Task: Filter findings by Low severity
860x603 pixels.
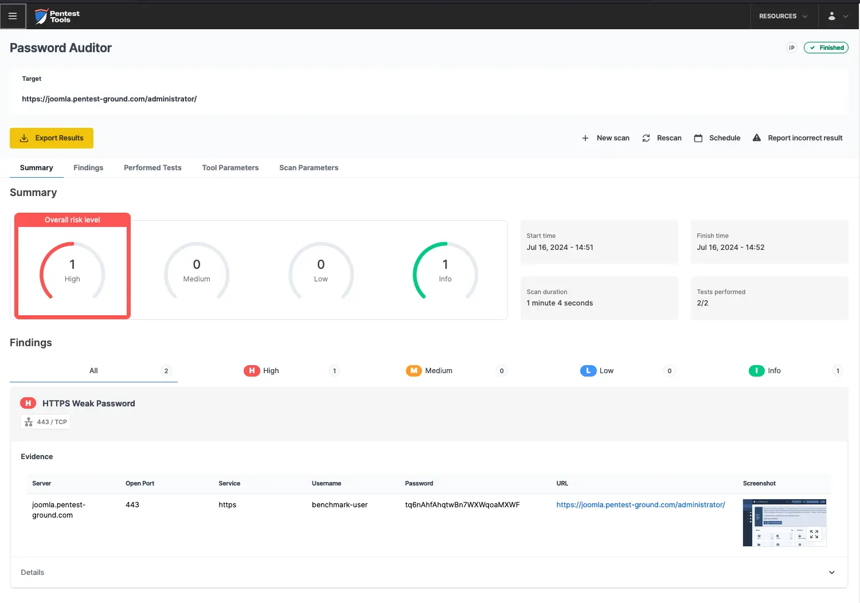Action: tap(597, 371)
